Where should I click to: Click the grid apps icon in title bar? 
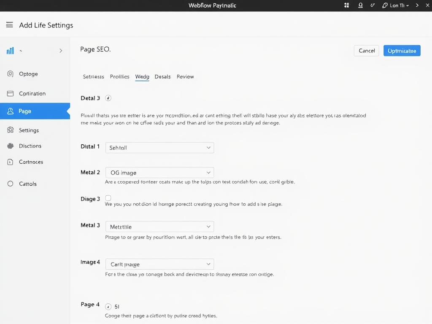point(347,5)
